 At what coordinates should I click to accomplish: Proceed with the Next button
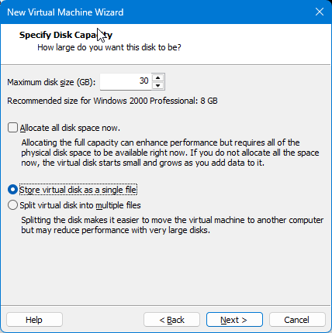tap(234, 320)
